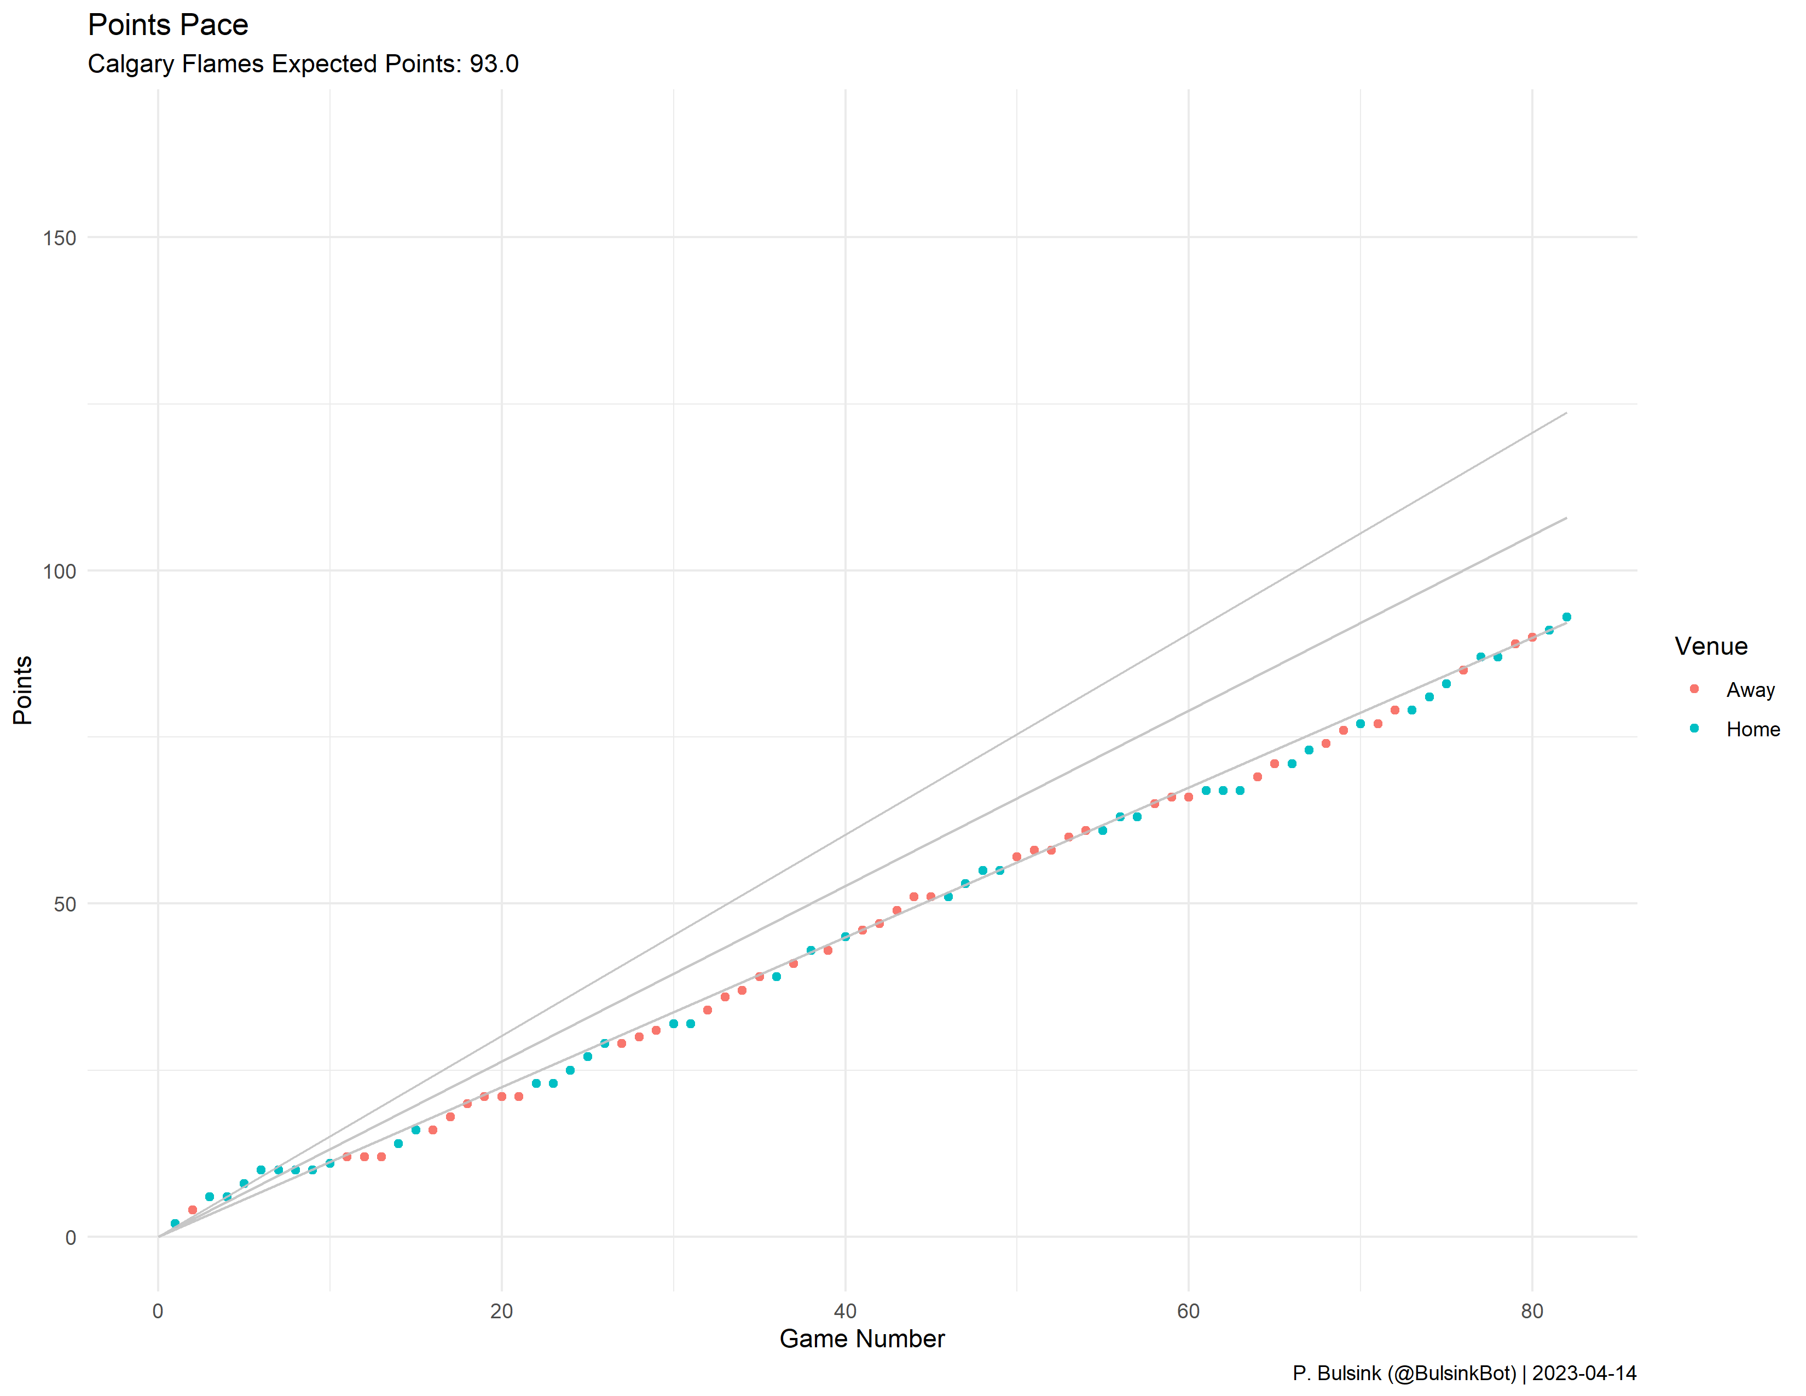Click the x-axis tick label '0'

point(158,1311)
